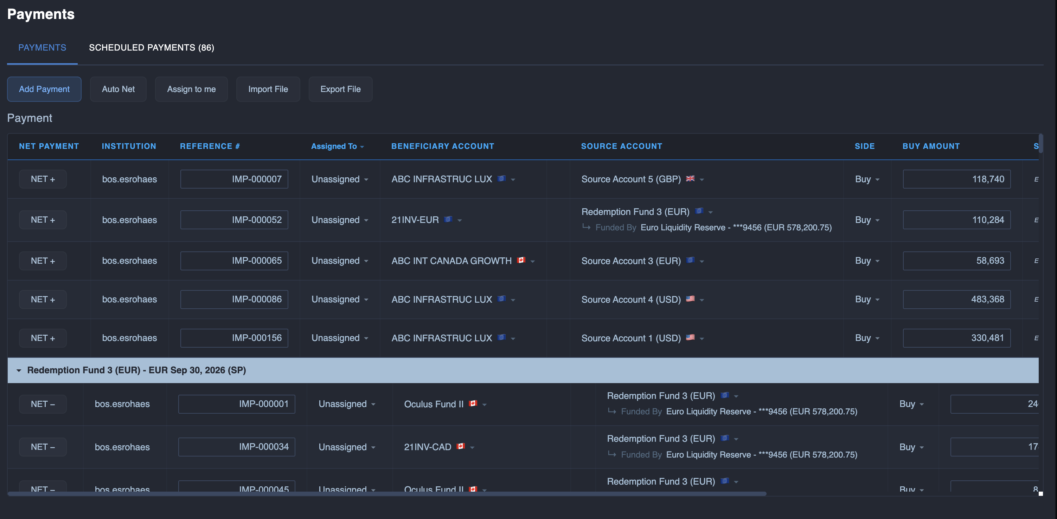Open Scheduled Payments (86) tab
This screenshot has height=519, width=1057.
(x=152, y=47)
